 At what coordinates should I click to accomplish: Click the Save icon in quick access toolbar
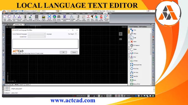[12, 11]
